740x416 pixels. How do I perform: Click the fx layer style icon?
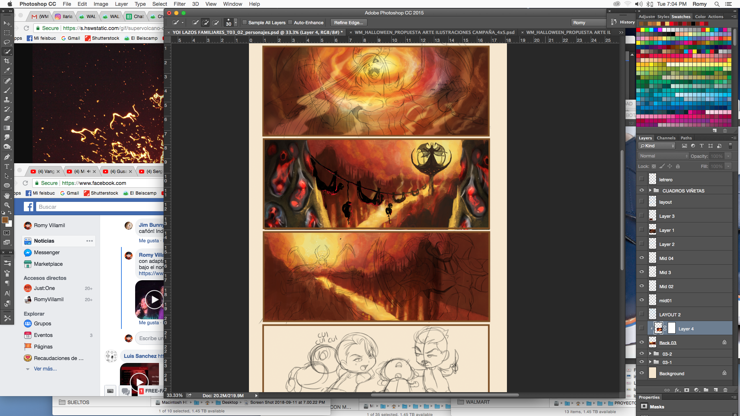(677, 390)
